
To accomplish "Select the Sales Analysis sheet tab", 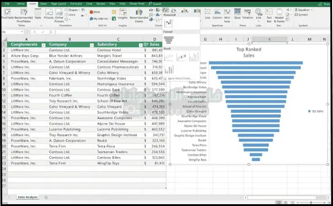I will 28,197.
